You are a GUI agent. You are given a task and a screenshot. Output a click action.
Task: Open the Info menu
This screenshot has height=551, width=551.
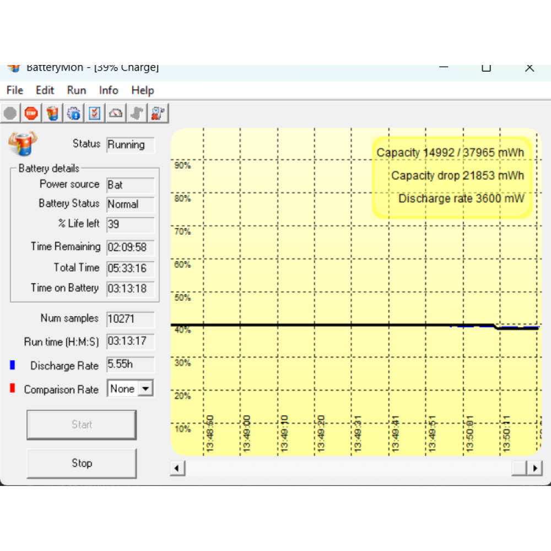[109, 90]
